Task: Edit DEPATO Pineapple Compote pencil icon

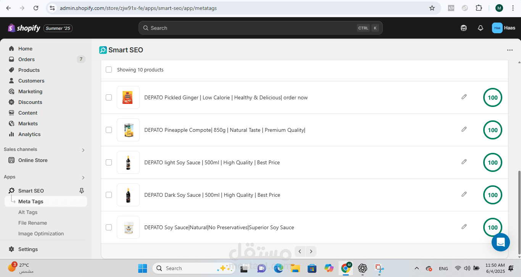Action: pyautogui.click(x=464, y=129)
